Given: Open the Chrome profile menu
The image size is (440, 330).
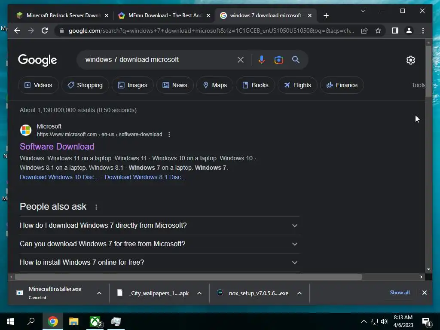Looking at the screenshot, I should pyautogui.click(x=409, y=31).
